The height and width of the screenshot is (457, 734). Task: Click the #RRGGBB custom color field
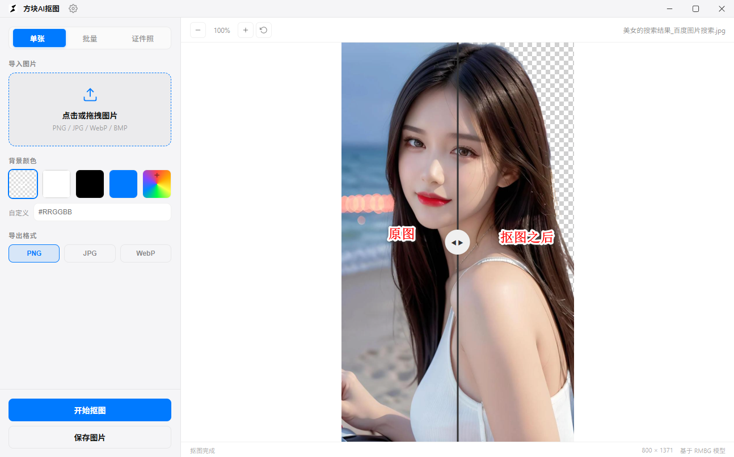tap(102, 212)
